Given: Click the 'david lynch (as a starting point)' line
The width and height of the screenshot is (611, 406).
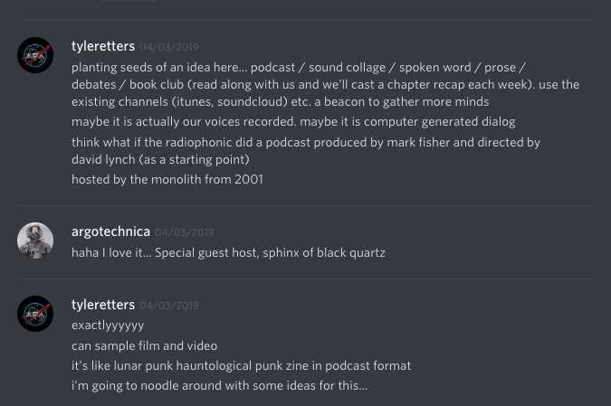Looking at the screenshot, I should (160, 160).
